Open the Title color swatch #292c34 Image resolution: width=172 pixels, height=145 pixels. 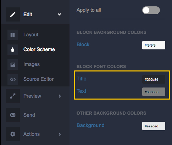(x=154, y=79)
